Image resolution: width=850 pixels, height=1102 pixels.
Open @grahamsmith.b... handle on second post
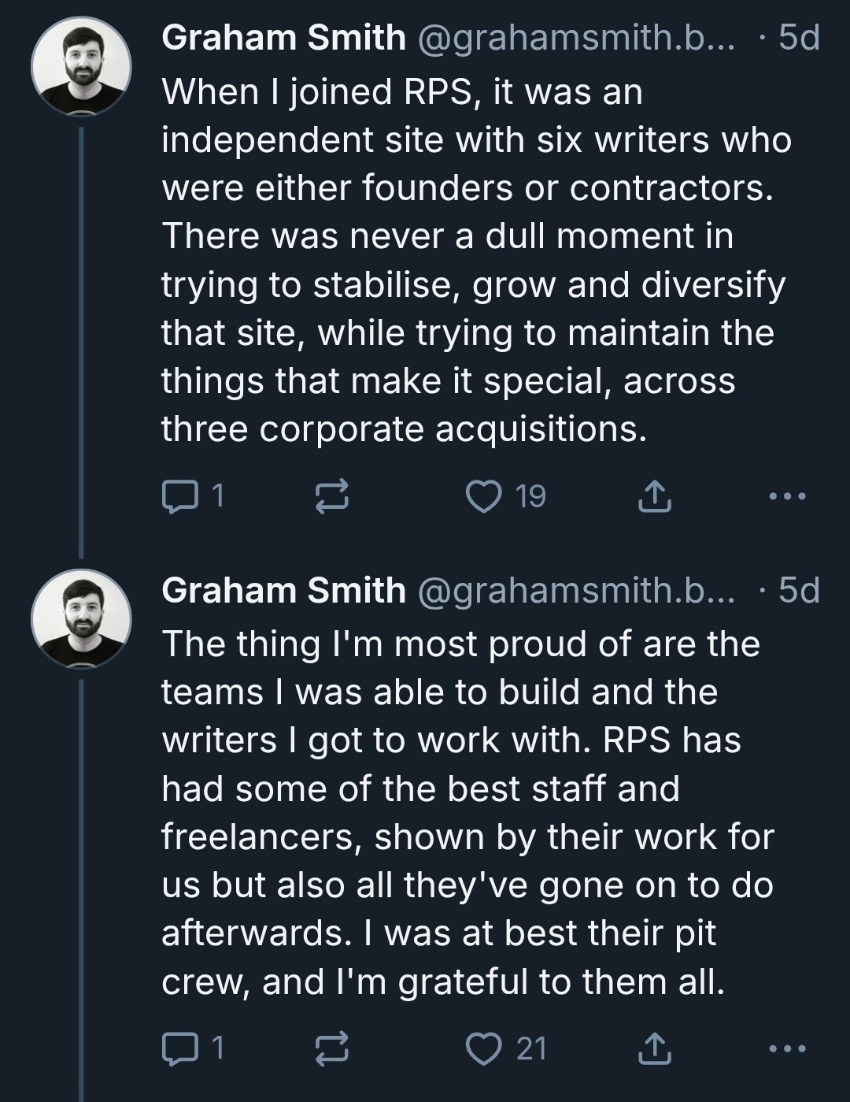(x=575, y=590)
